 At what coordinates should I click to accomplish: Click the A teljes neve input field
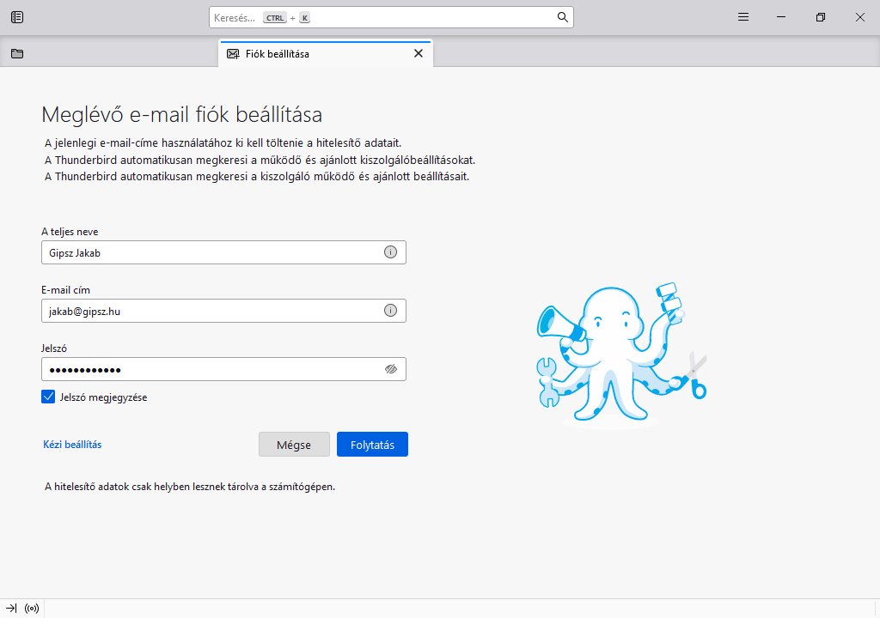coord(223,252)
